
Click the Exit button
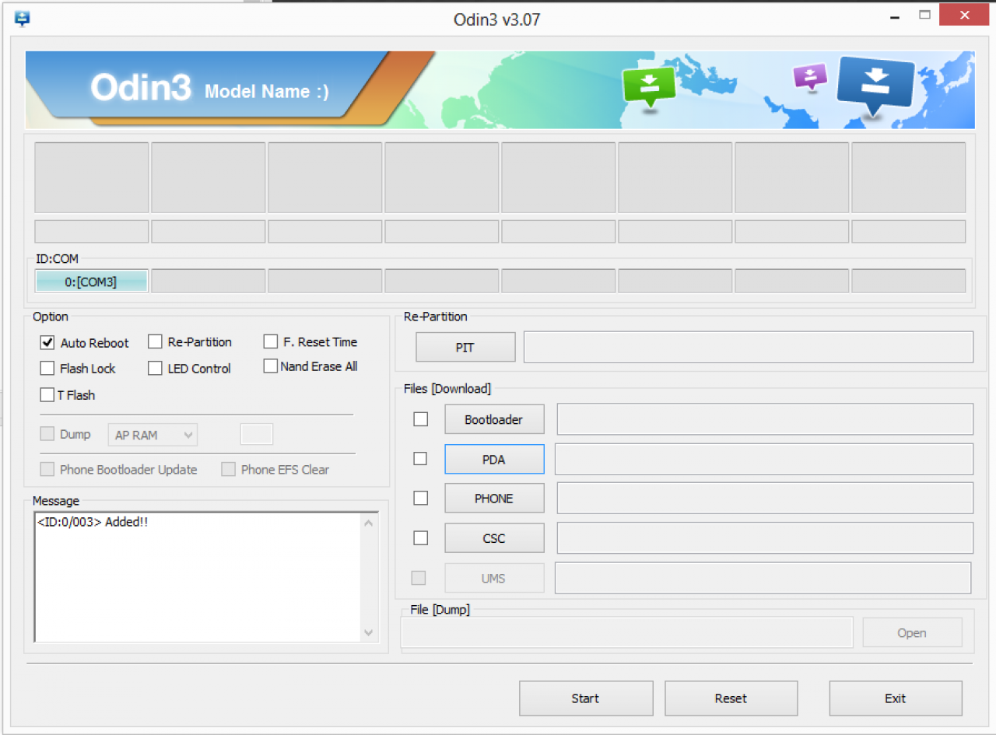click(896, 698)
